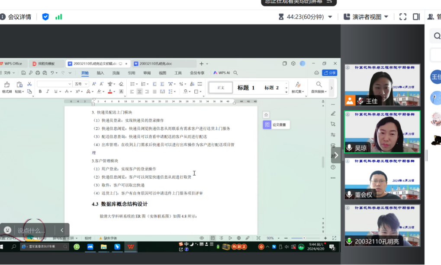Expand the 演讲者视图 view dropdown
Screen dimensions: 441x265
386,17
